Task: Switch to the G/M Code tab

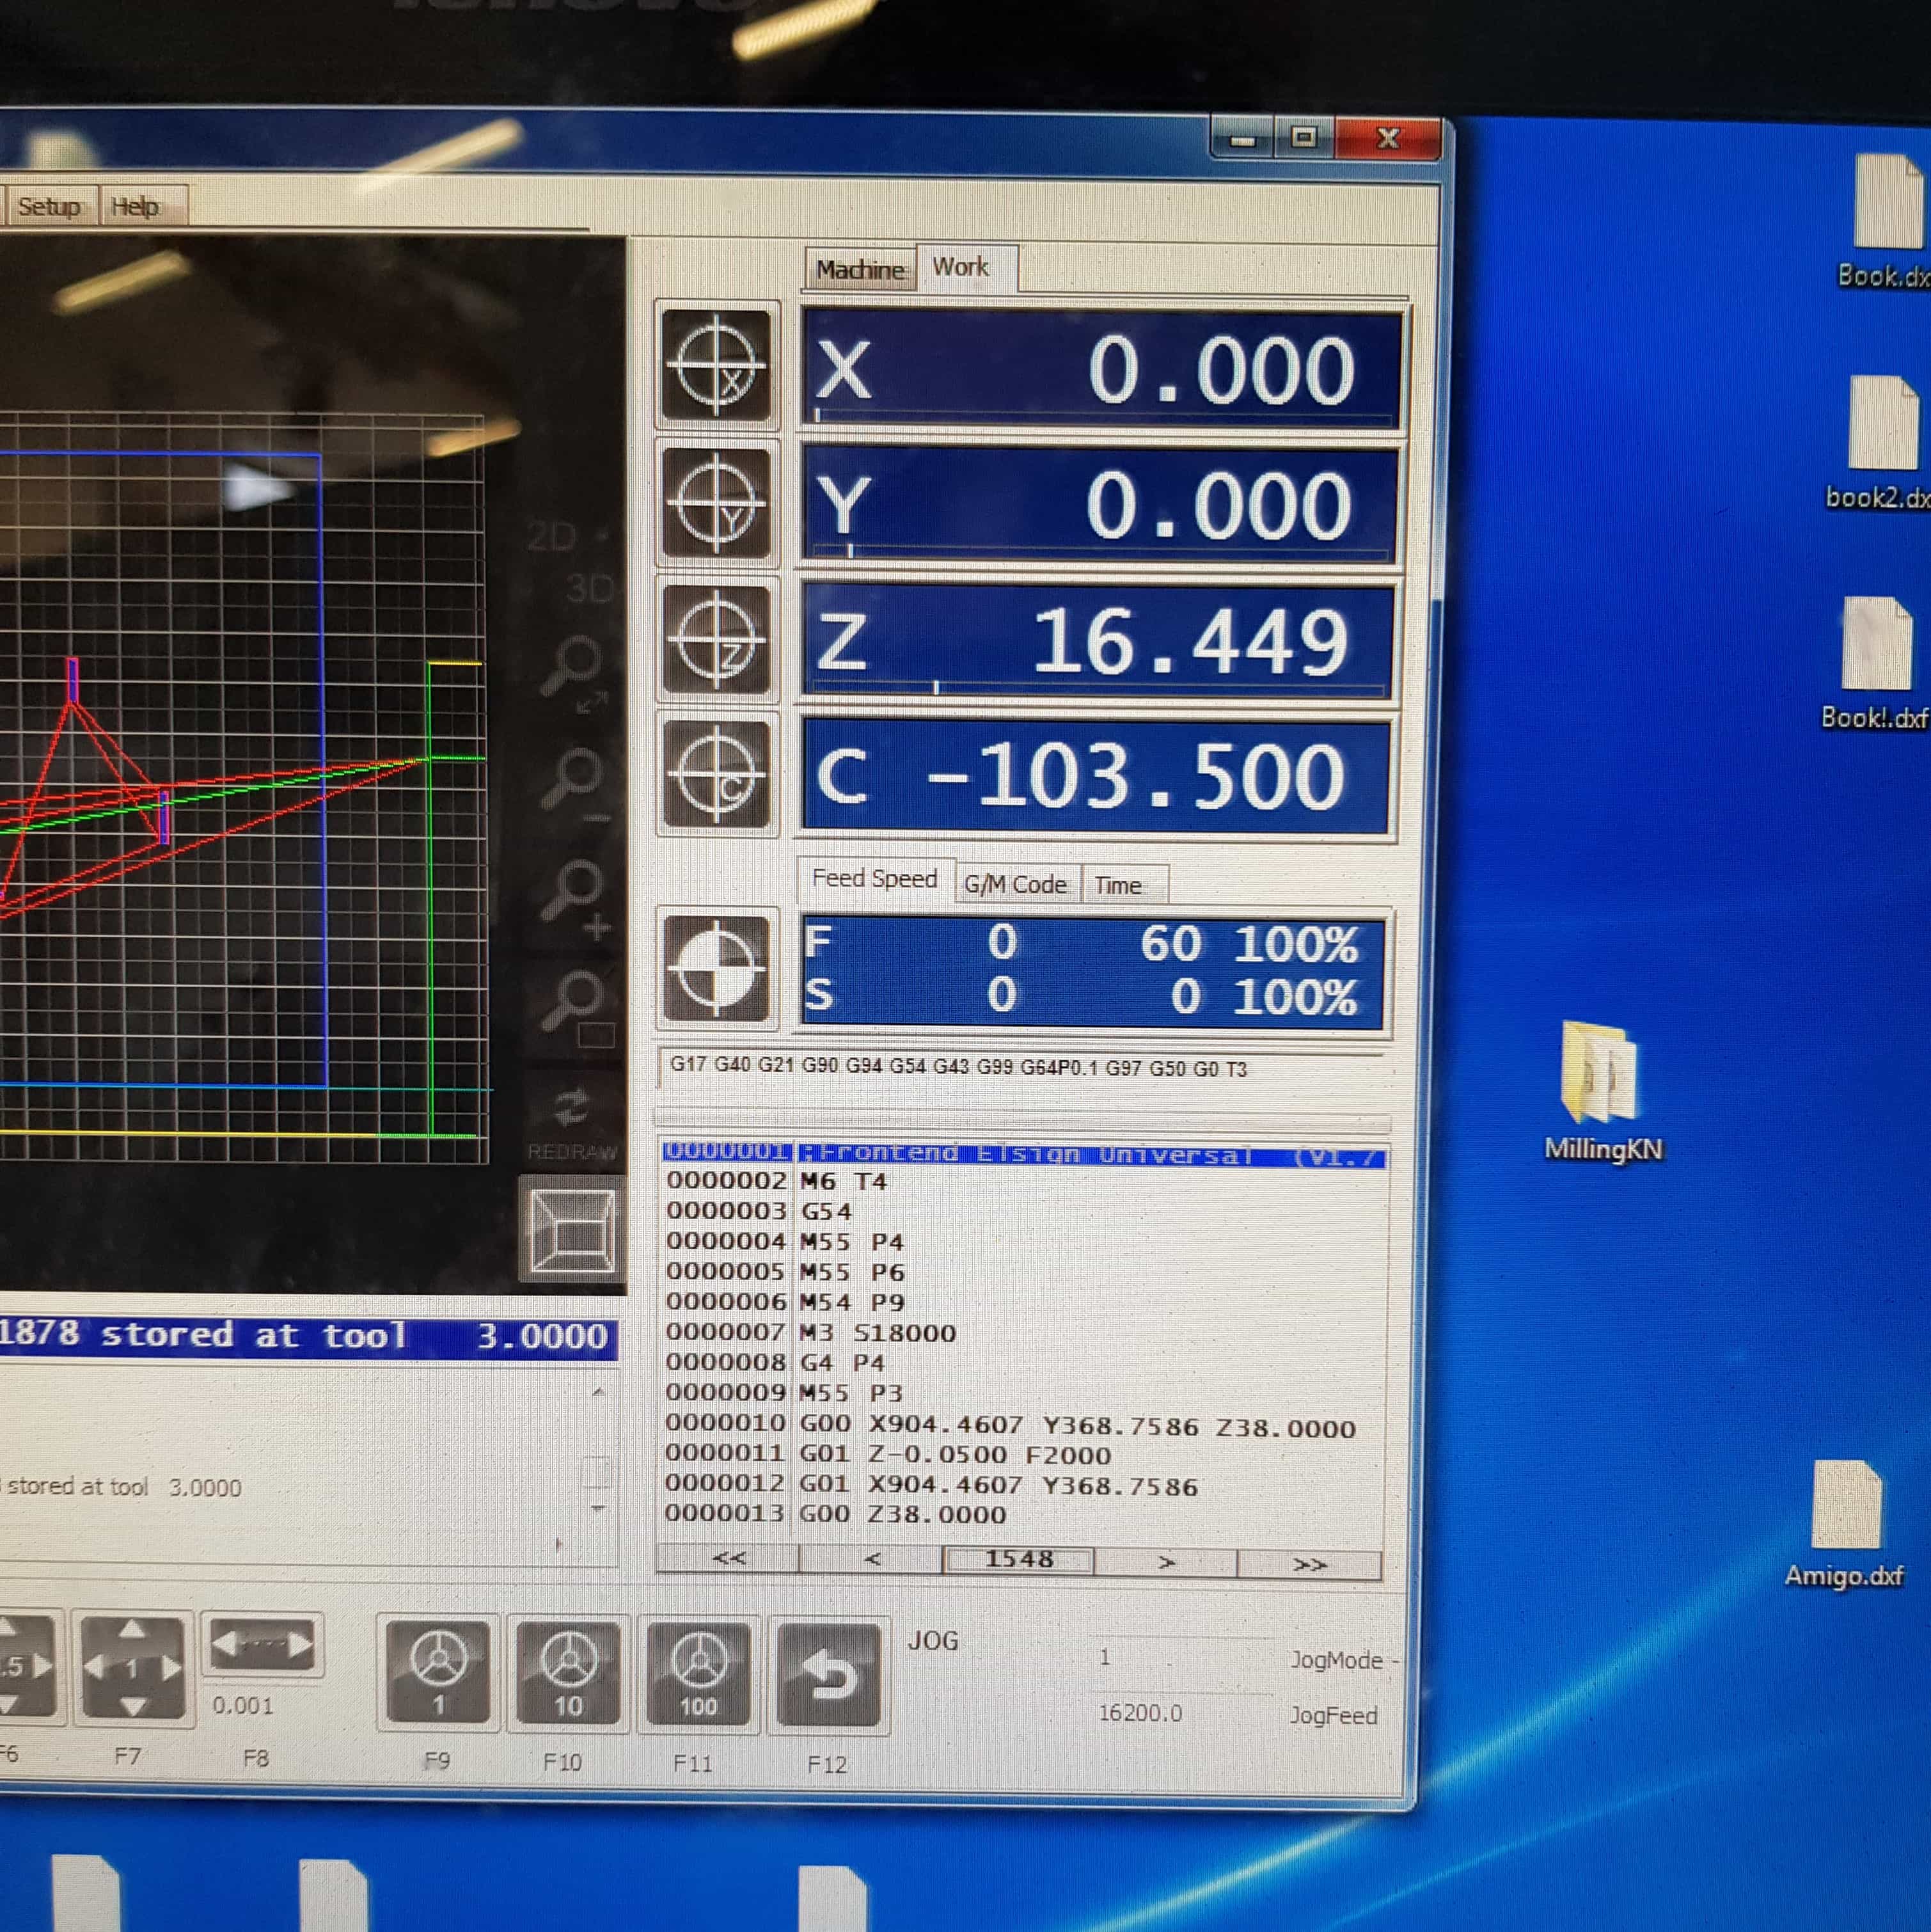Action: (1015, 885)
